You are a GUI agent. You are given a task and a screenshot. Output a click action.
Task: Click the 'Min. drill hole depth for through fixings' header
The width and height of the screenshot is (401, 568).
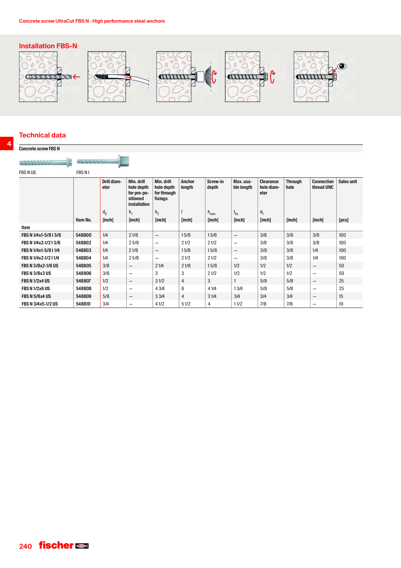[165, 190]
